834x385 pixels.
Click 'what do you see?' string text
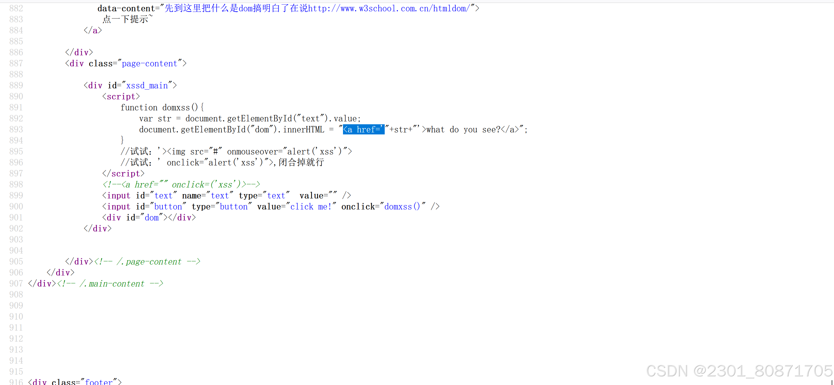pos(463,129)
